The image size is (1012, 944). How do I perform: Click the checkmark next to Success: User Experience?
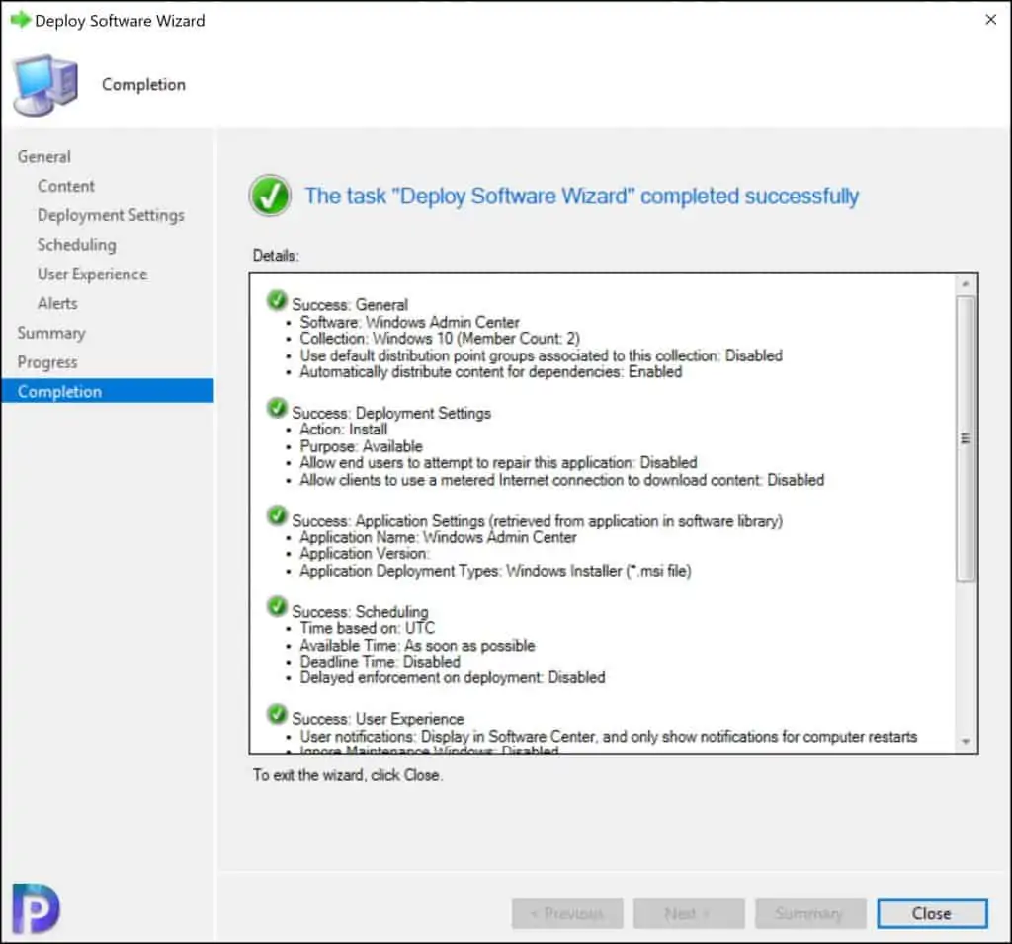[277, 714]
